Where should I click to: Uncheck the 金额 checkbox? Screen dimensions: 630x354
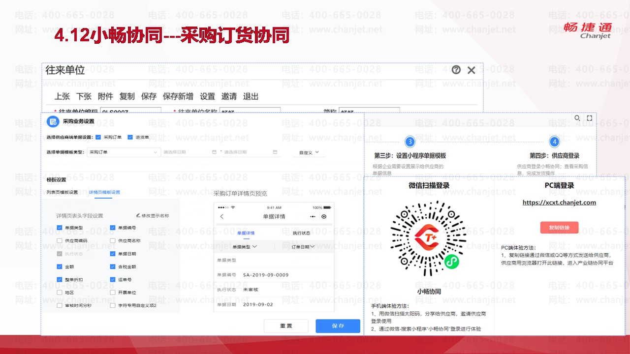pos(60,266)
